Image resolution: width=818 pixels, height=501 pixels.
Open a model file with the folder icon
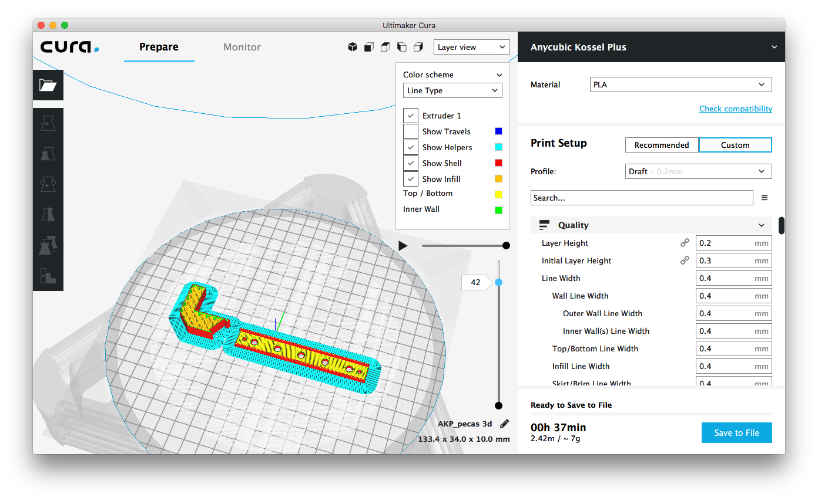48,85
